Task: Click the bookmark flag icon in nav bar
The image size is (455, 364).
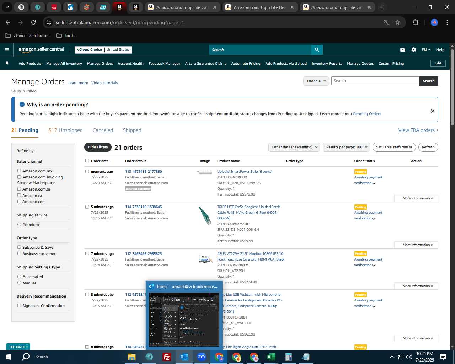Action: pyautogui.click(x=7, y=63)
